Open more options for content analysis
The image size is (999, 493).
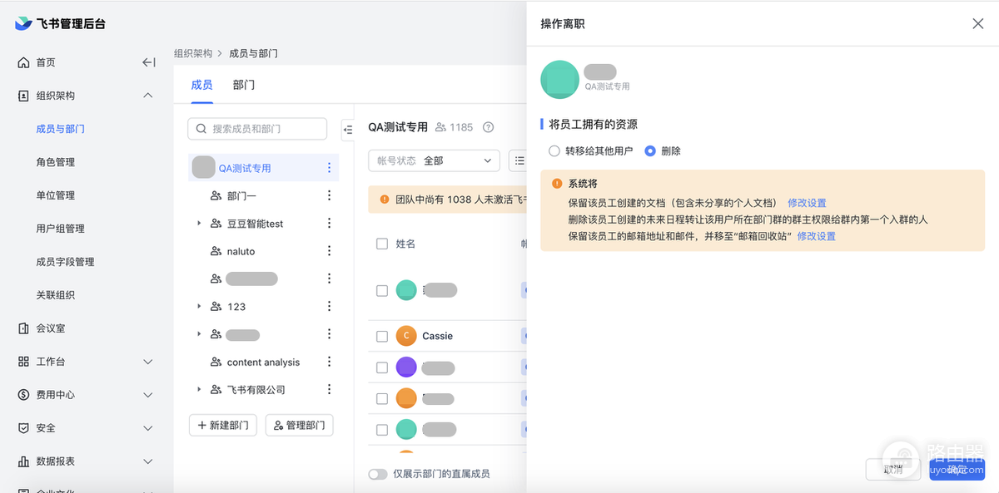pos(329,362)
